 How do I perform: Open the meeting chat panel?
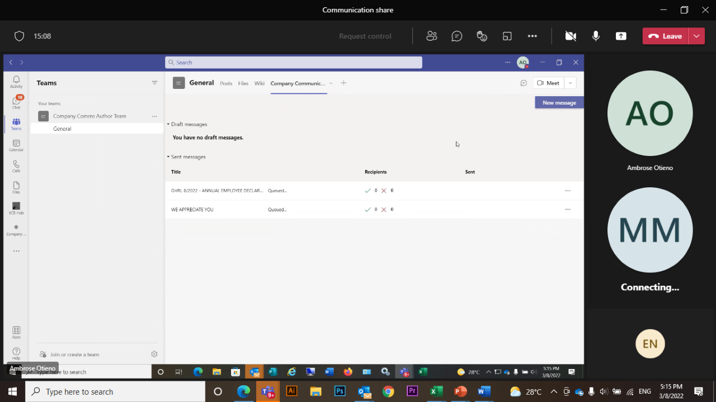coord(456,36)
